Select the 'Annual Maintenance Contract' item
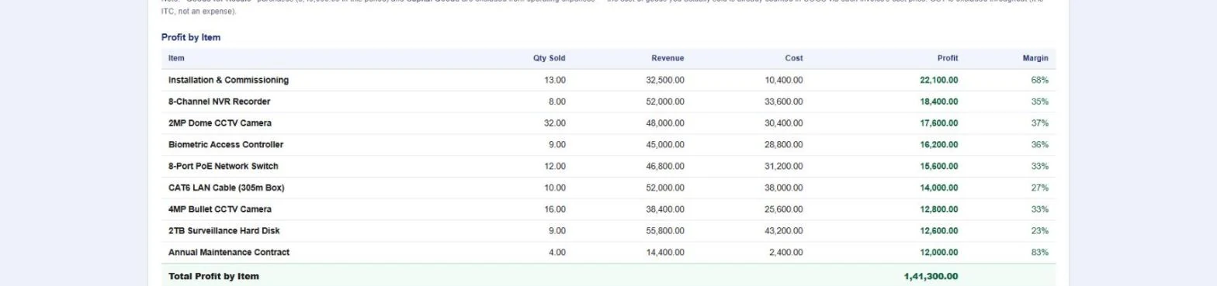Viewport: 1217px width, 286px height. pyautogui.click(x=228, y=253)
